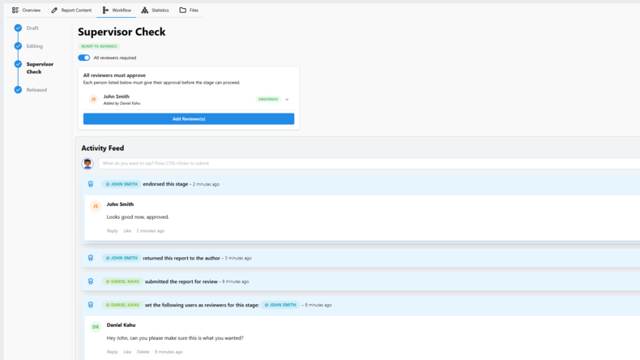Click ribbon icon on 'returned this report' entry
Viewport: 640px width, 360px height.
91,259
